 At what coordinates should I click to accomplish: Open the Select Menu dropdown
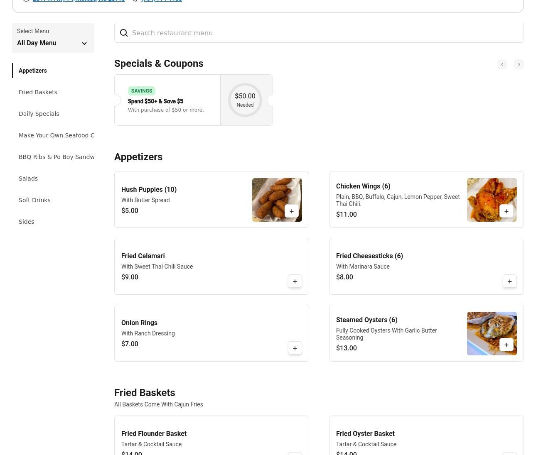tap(53, 38)
